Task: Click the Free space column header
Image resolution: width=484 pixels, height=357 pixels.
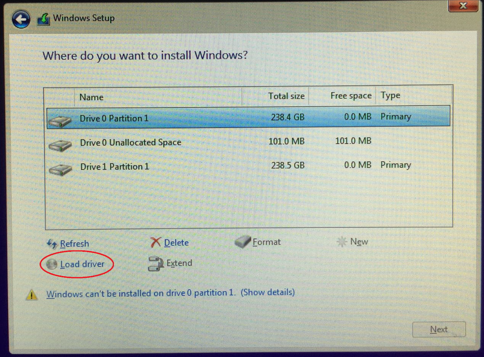Action: pyautogui.click(x=351, y=96)
